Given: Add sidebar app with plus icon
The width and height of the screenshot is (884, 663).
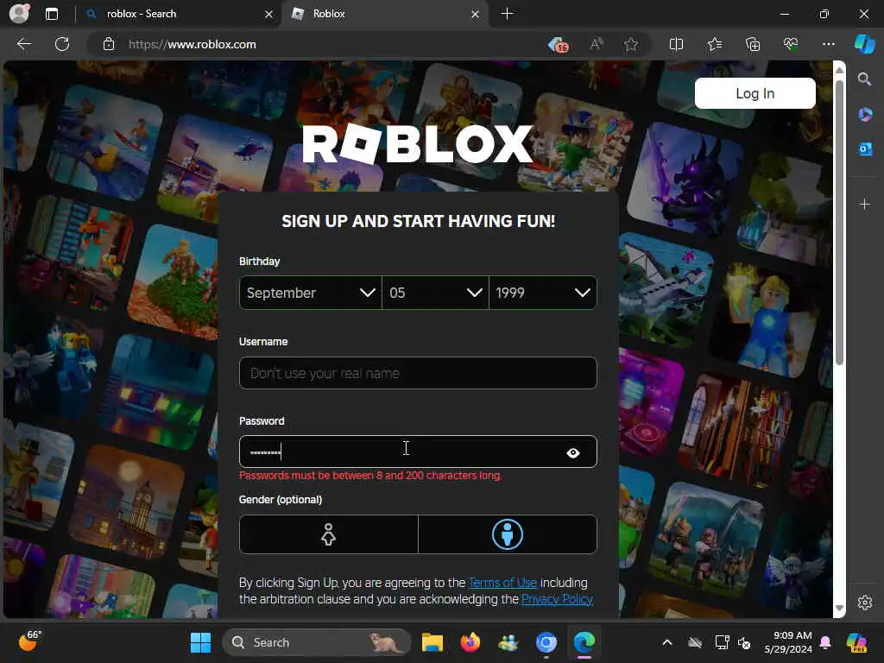Looking at the screenshot, I should pyautogui.click(x=865, y=204).
